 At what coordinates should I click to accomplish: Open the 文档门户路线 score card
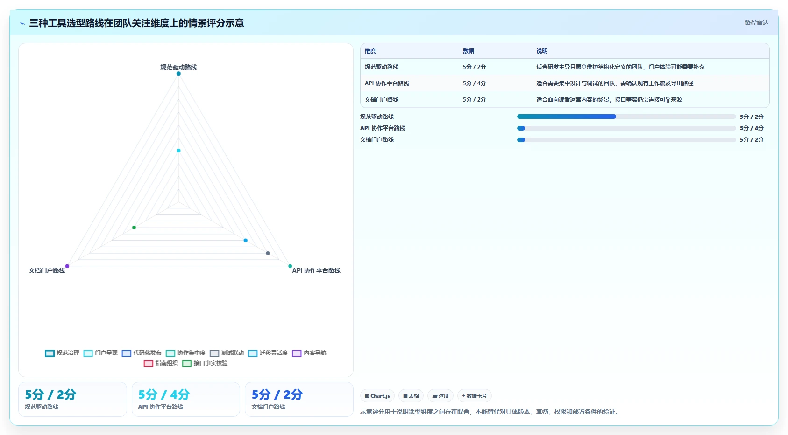coord(299,400)
